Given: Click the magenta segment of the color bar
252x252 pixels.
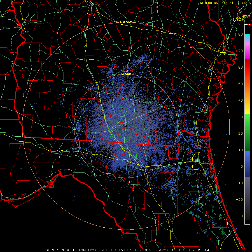Looking at the screenshot, I should (x=247, y=51).
